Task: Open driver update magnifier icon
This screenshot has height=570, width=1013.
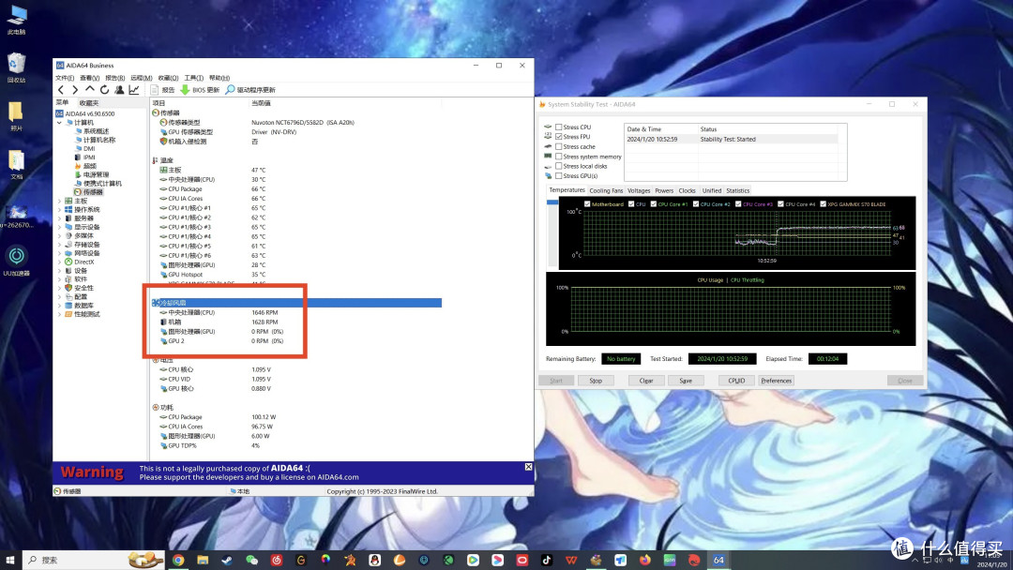Action: 230,90
